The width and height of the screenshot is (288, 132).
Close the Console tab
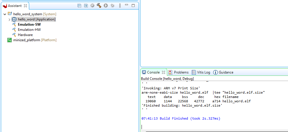163,72
